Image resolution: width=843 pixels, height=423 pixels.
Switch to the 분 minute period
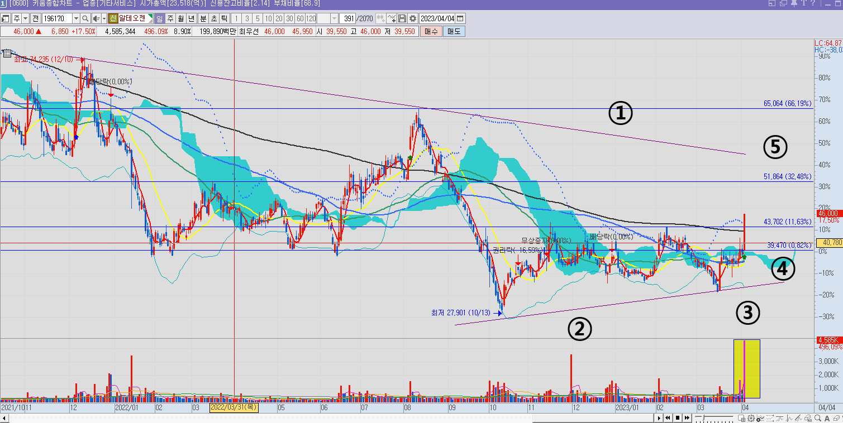203,18
